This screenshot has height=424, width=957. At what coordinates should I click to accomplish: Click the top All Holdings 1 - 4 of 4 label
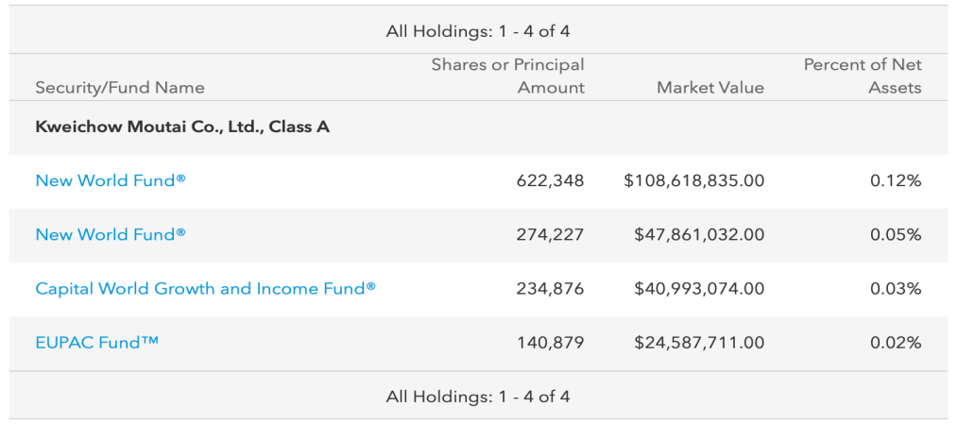point(478,32)
